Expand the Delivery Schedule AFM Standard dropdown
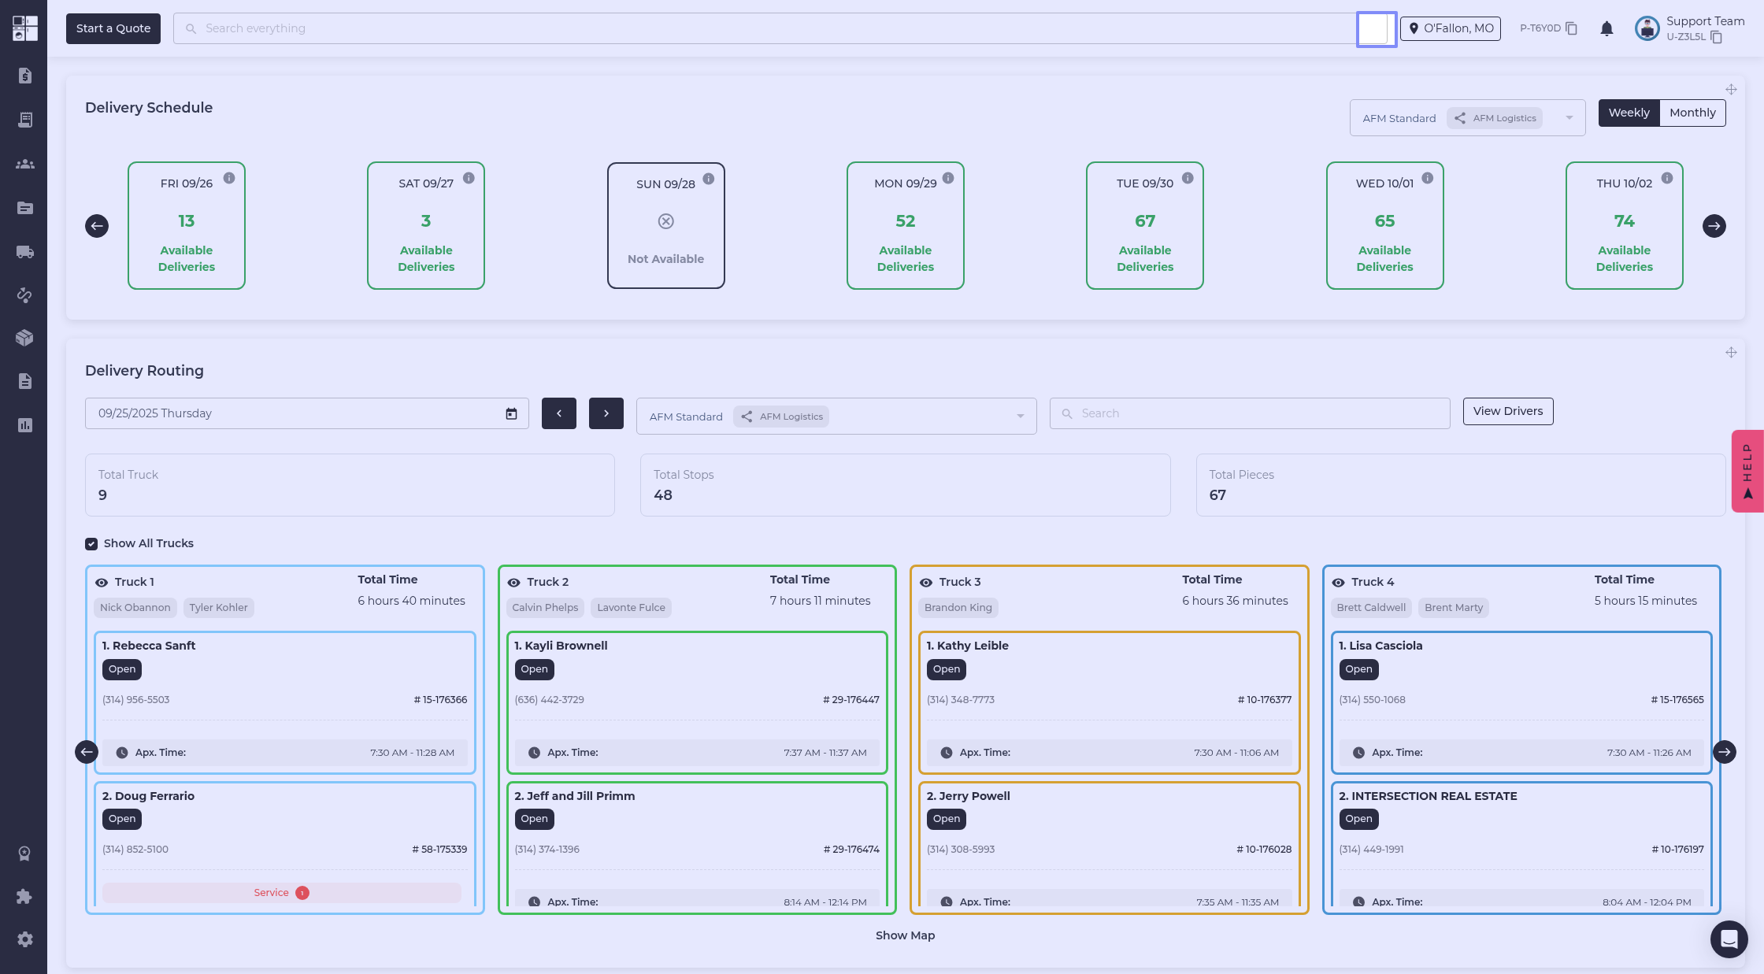The height and width of the screenshot is (974, 1764). click(1569, 118)
